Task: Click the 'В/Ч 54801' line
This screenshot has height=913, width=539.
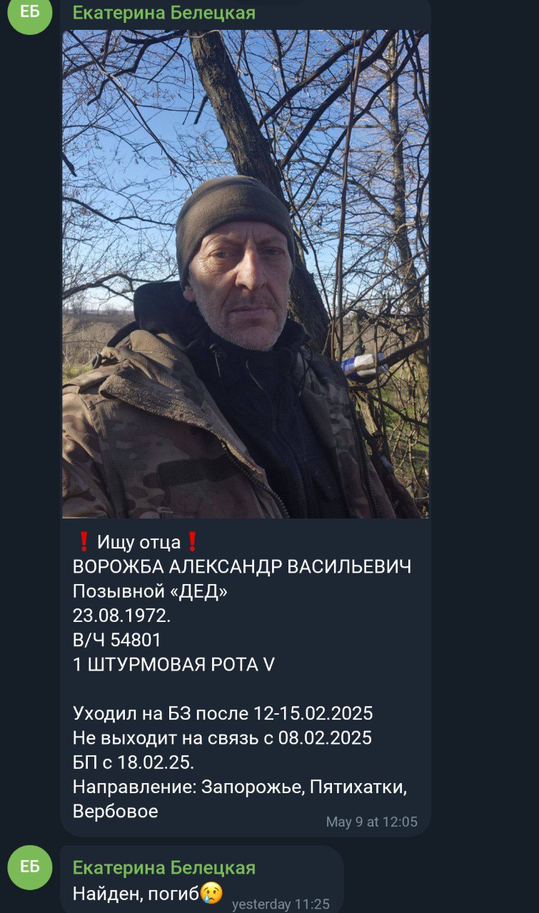Action: (117, 640)
